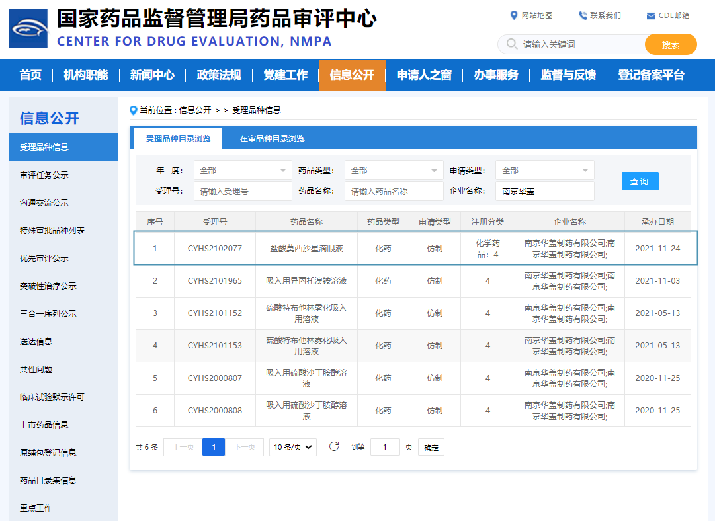Click the contact us phone icon
The height and width of the screenshot is (521, 715).
(x=582, y=15)
